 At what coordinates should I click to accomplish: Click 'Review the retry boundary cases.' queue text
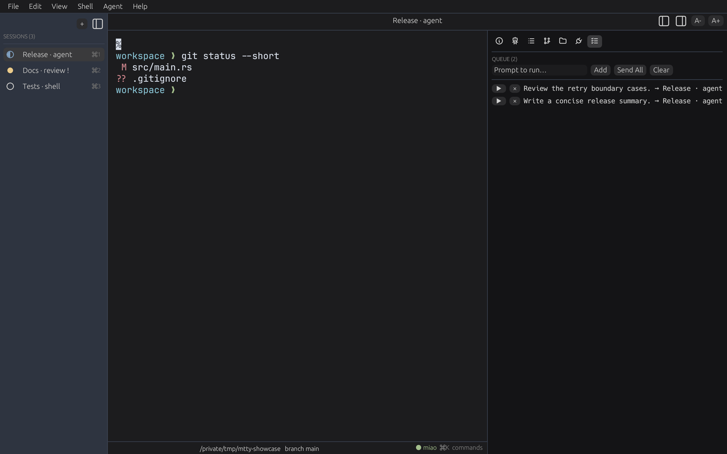587,89
